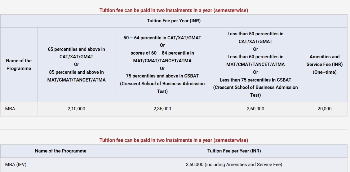This screenshot has width=350, height=172.
Task: Select the 20,000 amenities fee value
Action: click(324, 109)
